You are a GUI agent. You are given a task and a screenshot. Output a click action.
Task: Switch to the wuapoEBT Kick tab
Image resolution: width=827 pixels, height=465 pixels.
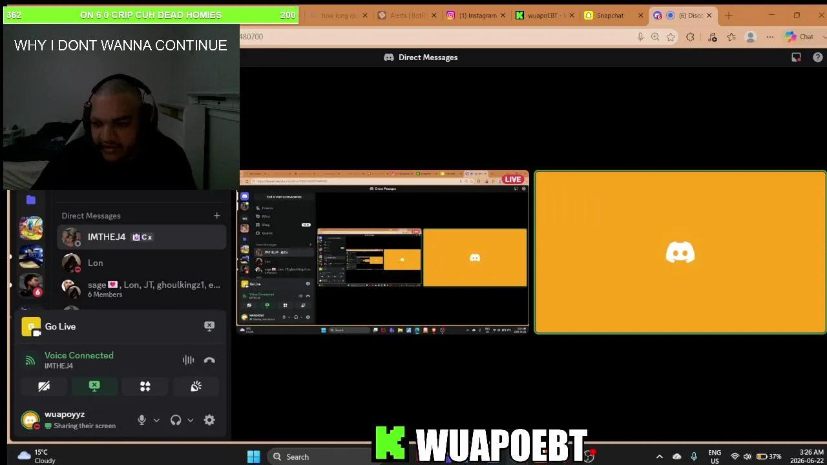pyautogui.click(x=545, y=15)
